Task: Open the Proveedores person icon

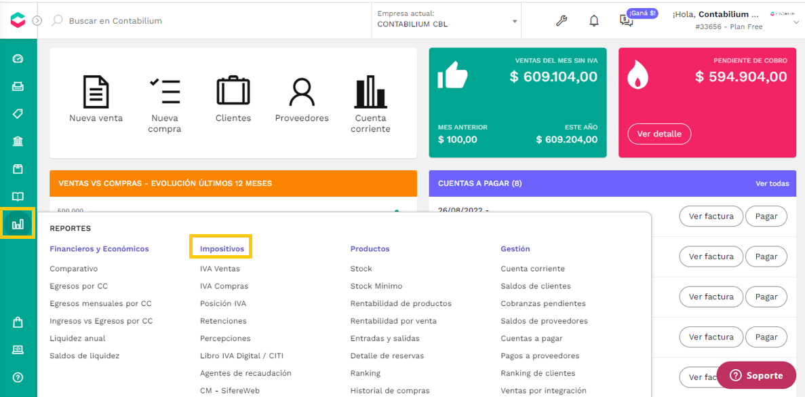Action: 302,91
